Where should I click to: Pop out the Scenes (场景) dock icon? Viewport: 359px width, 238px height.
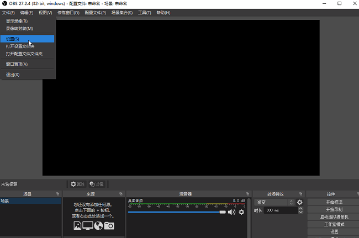(58, 194)
